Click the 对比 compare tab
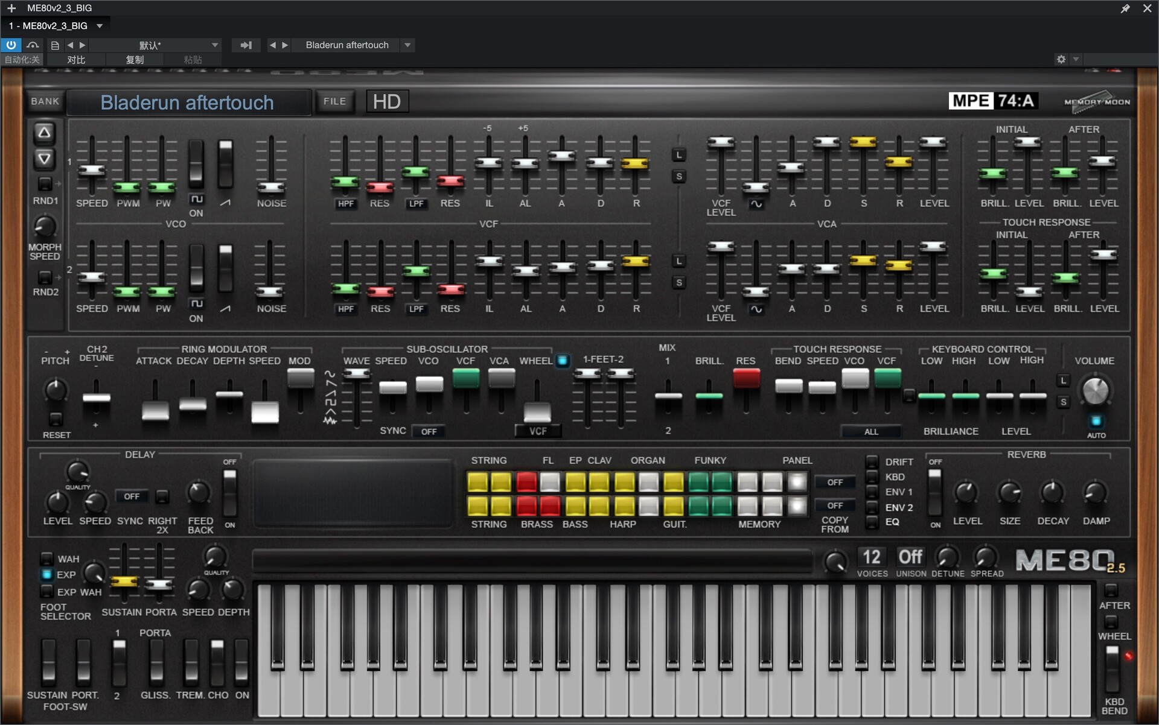Viewport: 1159px width, 725px height. (x=76, y=60)
